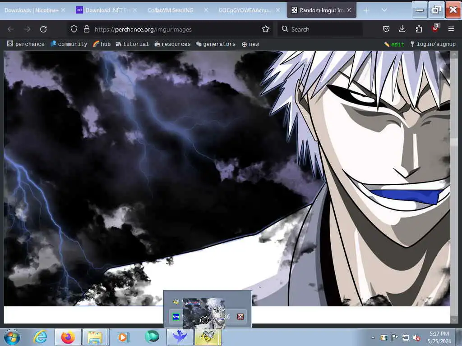The width and height of the screenshot is (462, 346).
Task: Open the Firefox downloads panel
Action: (402, 29)
